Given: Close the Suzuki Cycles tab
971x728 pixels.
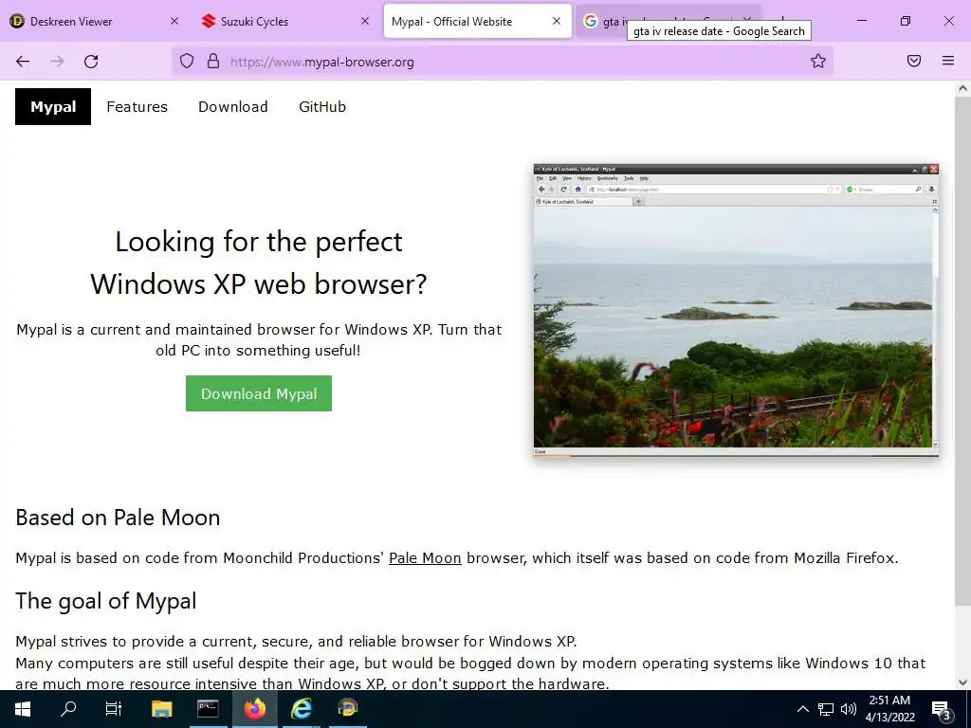Looking at the screenshot, I should click(x=365, y=21).
